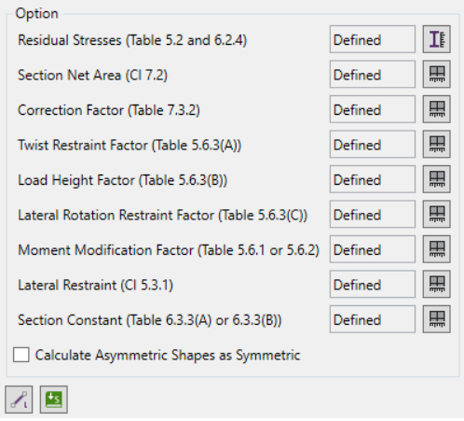Viewport: 464px width, 421px height.
Task: Click the Load Height Factor Defined field
Action: pos(373,179)
